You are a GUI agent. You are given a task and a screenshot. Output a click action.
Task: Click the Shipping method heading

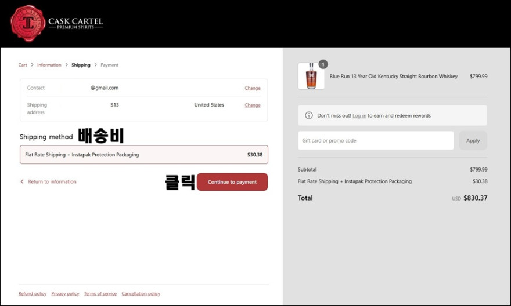click(46, 137)
